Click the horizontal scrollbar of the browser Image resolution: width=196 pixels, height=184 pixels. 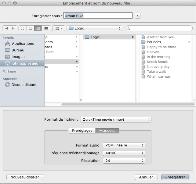[x=128, y=104]
